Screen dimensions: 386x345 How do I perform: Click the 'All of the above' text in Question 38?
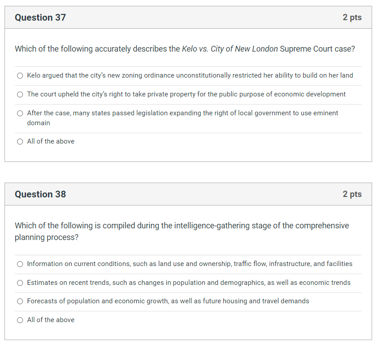click(51, 320)
